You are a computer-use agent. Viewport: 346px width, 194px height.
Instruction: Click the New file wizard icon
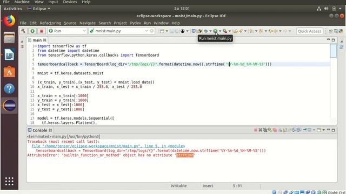(x=162, y=31)
